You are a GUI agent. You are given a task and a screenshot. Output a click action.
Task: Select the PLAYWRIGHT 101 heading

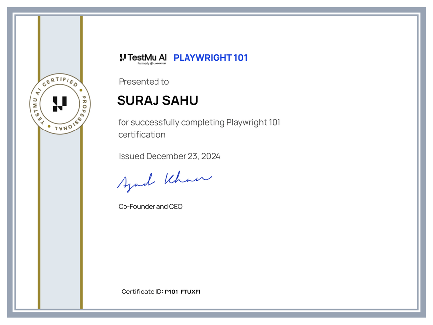[x=211, y=58]
